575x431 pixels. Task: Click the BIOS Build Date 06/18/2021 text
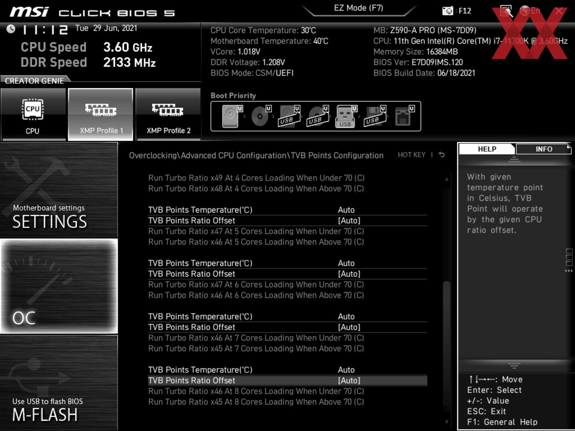[424, 73]
